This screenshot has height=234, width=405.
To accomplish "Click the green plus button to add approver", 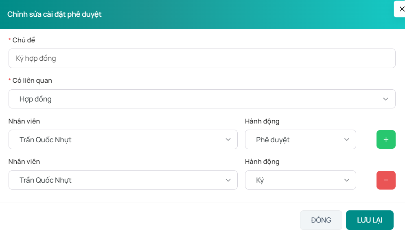I will pyautogui.click(x=386, y=139).
